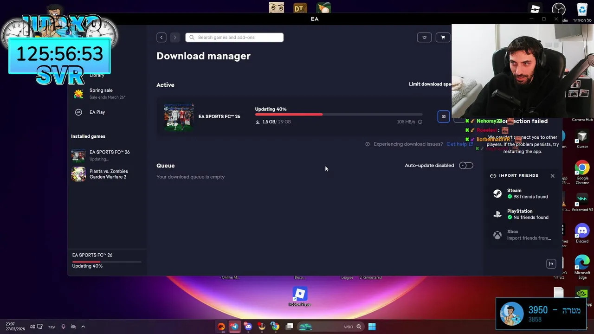Open the Microsoft Edge desktop shortcut
This screenshot has height=334, width=594.
(582, 267)
